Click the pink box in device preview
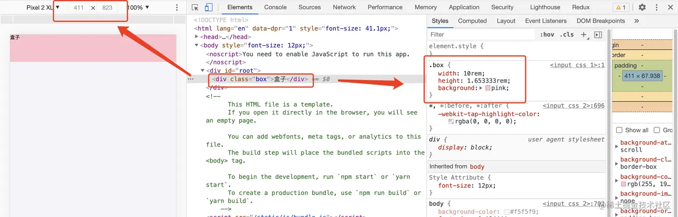 [93, 48]
